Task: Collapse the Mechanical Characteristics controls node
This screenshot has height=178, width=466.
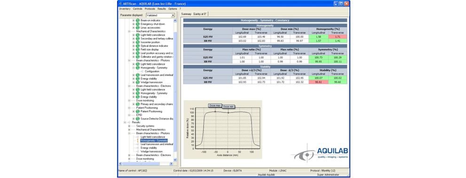Action: click(129, 31)
